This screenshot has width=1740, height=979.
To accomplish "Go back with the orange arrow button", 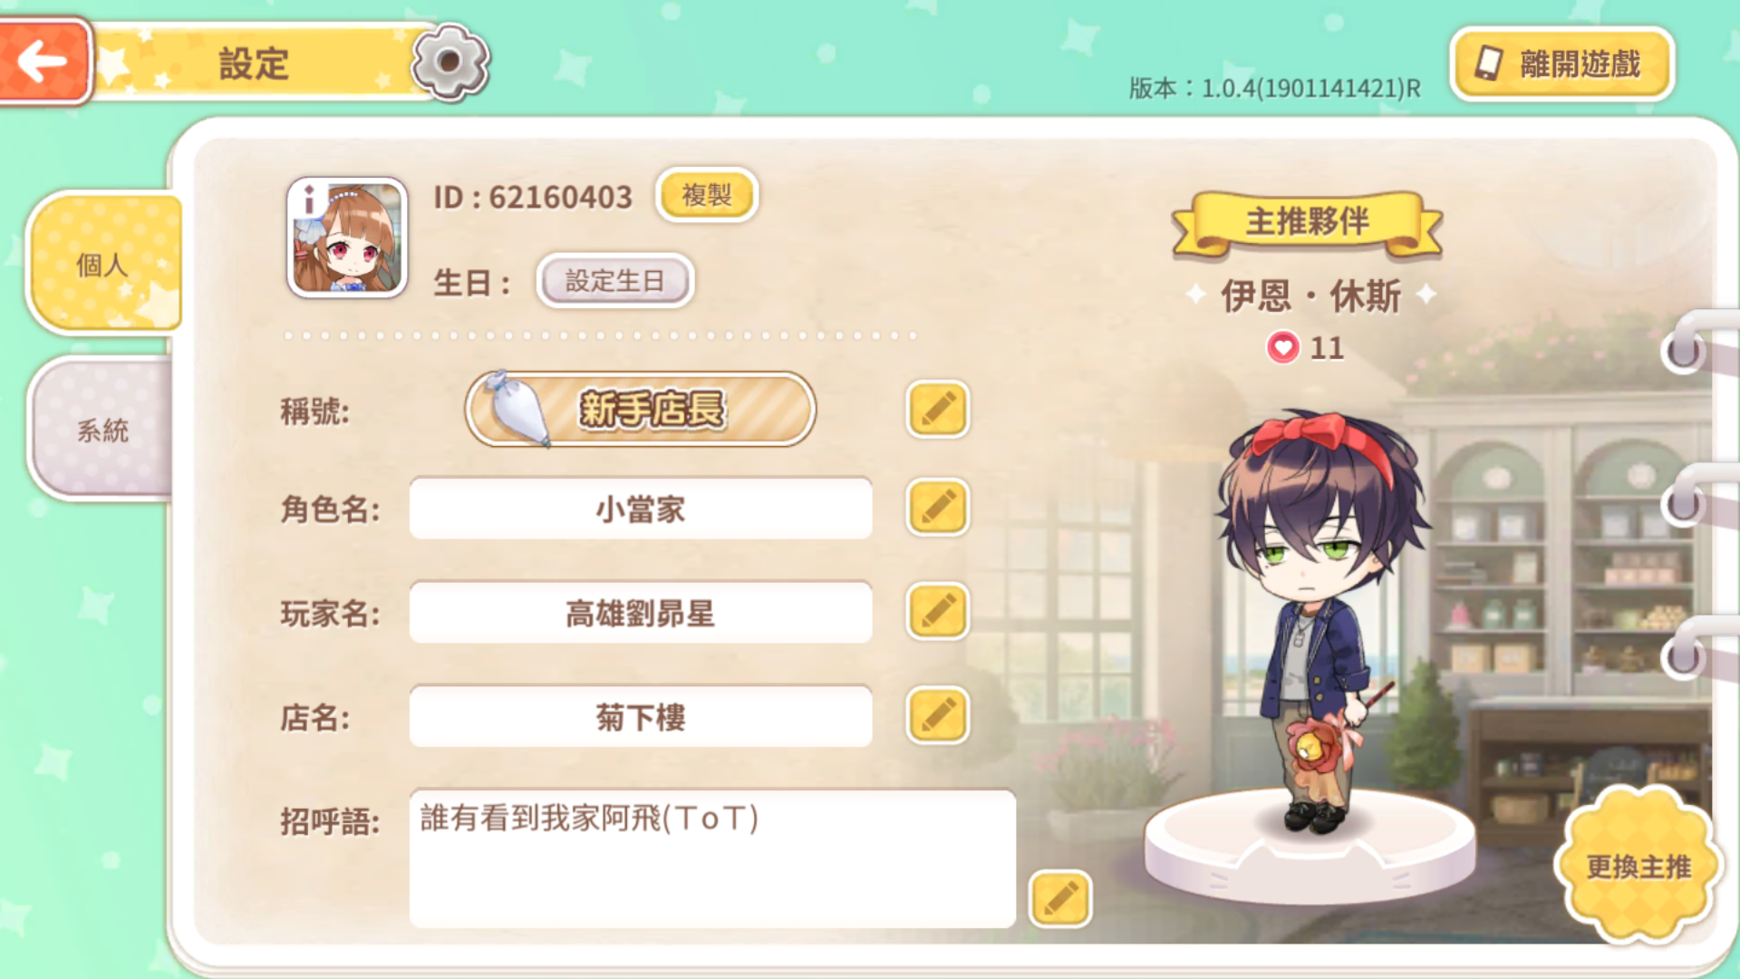I will pos(43,62).
